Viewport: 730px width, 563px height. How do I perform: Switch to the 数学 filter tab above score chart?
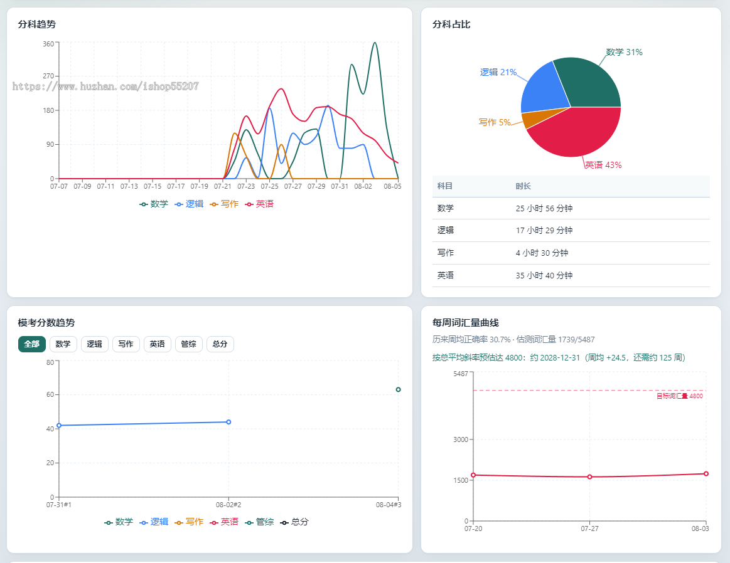point(63,344)
